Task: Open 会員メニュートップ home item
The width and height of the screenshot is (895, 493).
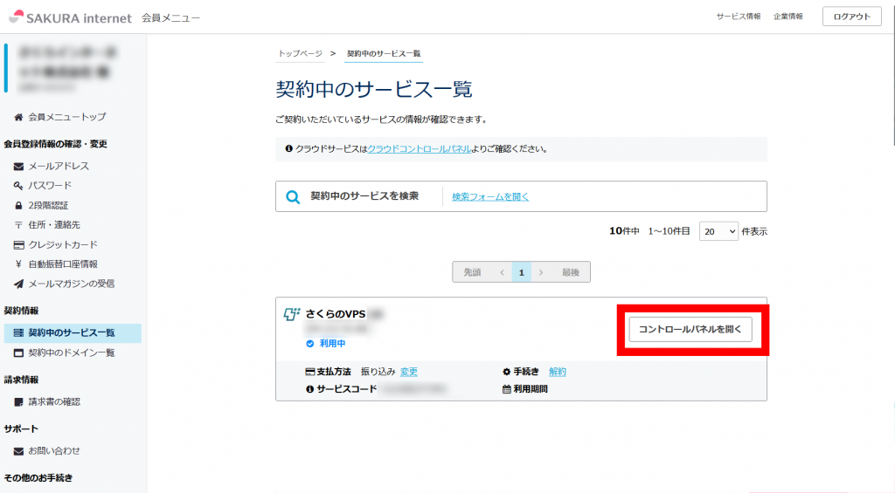Action: pyautogui.click(x=66, y=116)
